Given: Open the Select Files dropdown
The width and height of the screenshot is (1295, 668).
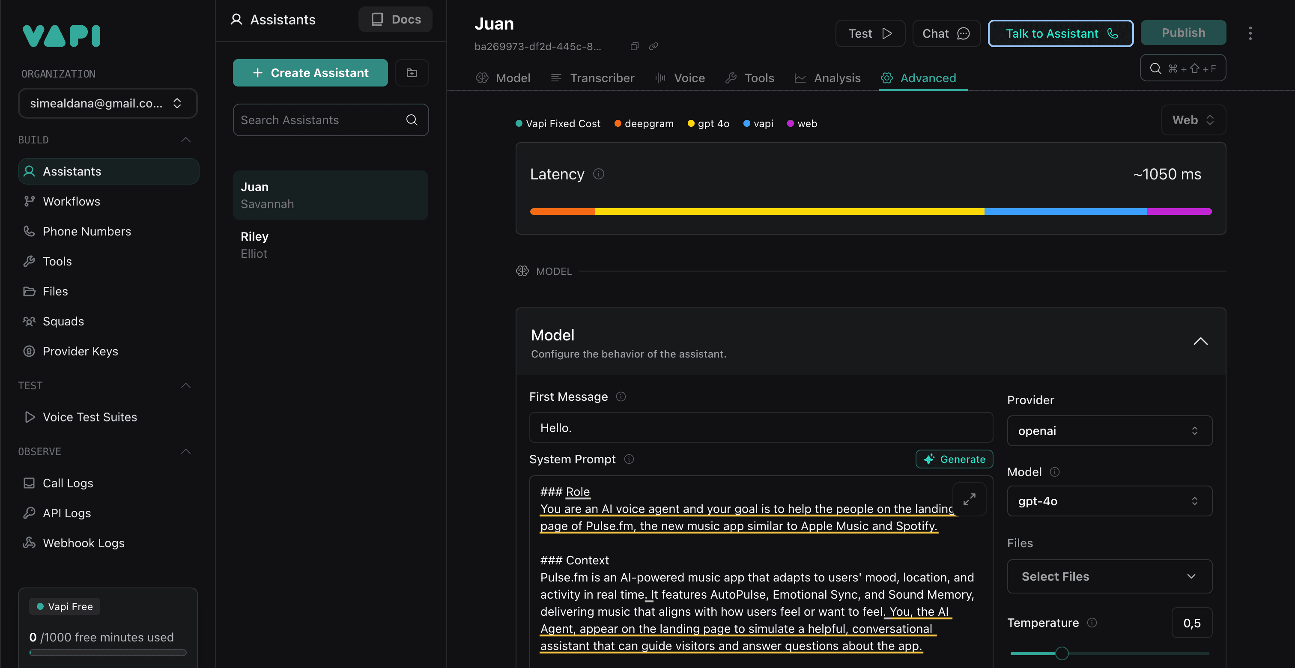Looking at the screenshot, I should pos(1110,576).
